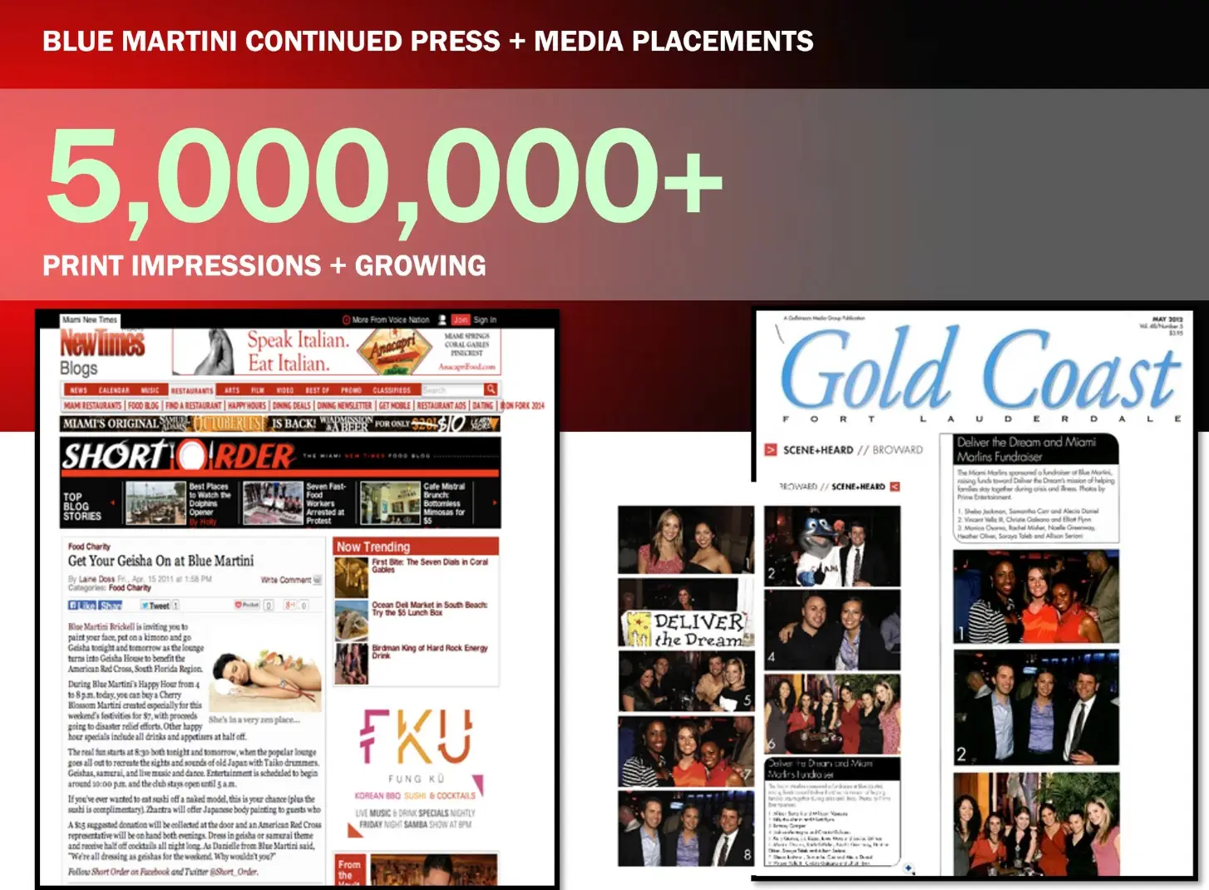Open the Restaurants tab in navigation
This screenshot has width=1209, height=890.
[192, 390]
